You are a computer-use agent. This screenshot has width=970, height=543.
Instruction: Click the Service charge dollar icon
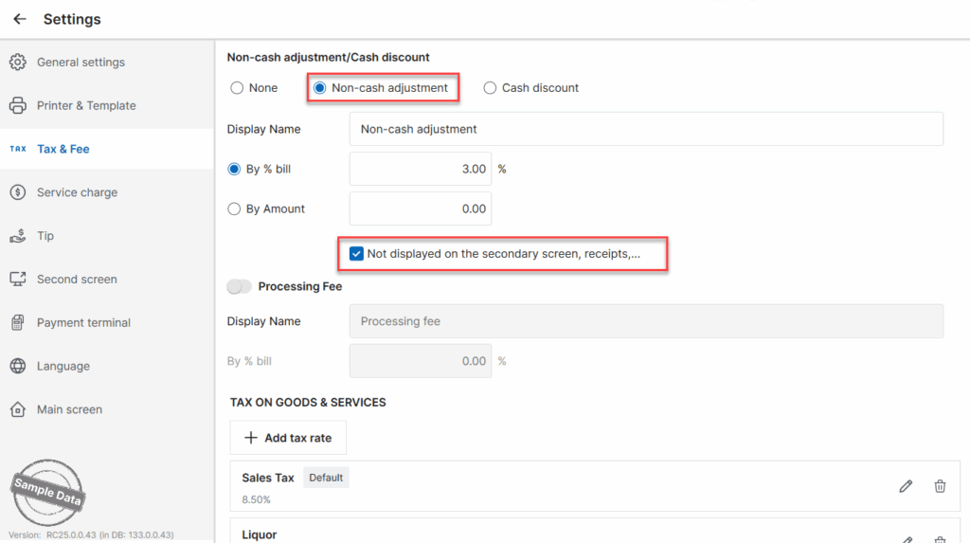[17, 192]
